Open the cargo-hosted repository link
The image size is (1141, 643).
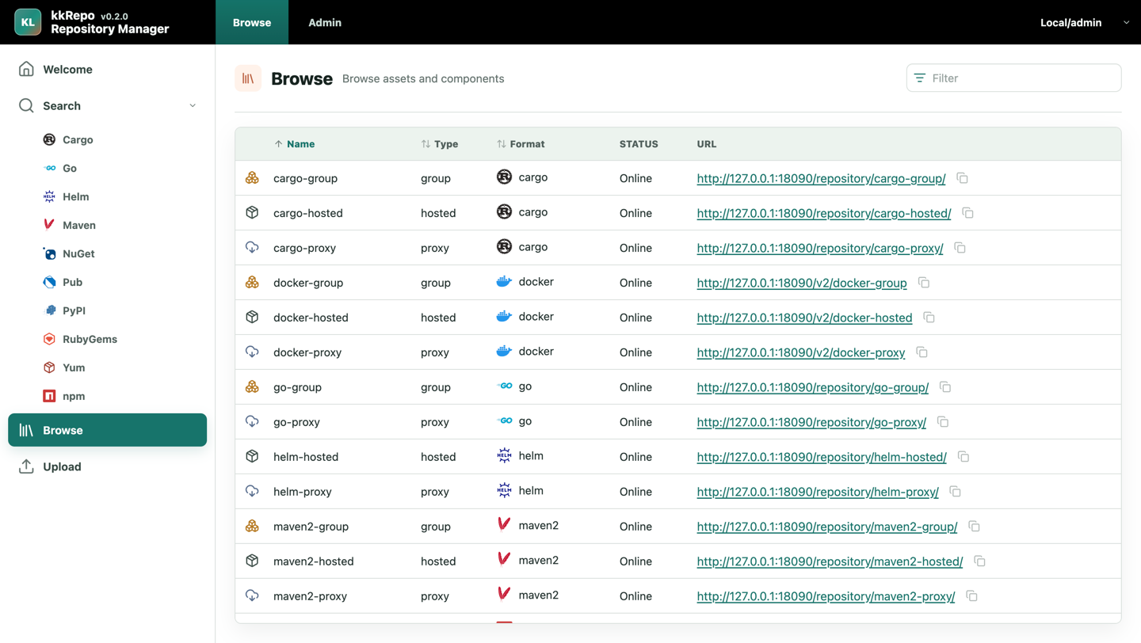pos(824,213)
